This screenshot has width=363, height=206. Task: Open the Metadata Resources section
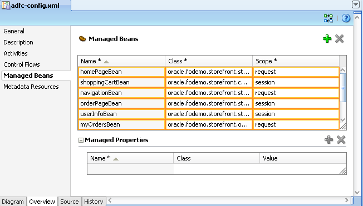pos(31,87)
